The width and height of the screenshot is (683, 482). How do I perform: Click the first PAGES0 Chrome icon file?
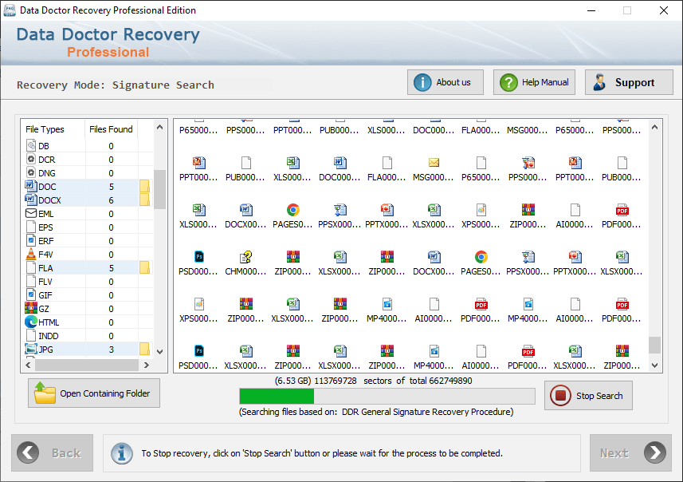click(292, 210)
